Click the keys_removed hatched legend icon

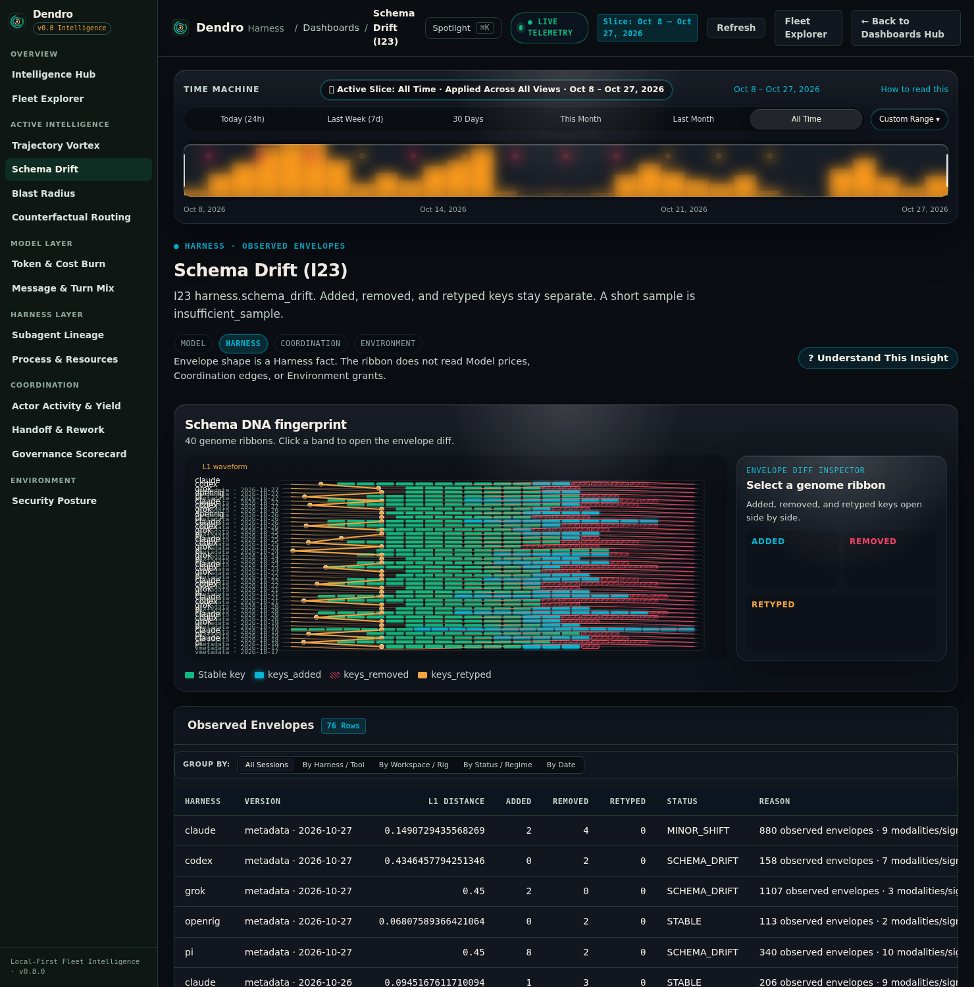(x=335, y=675)
